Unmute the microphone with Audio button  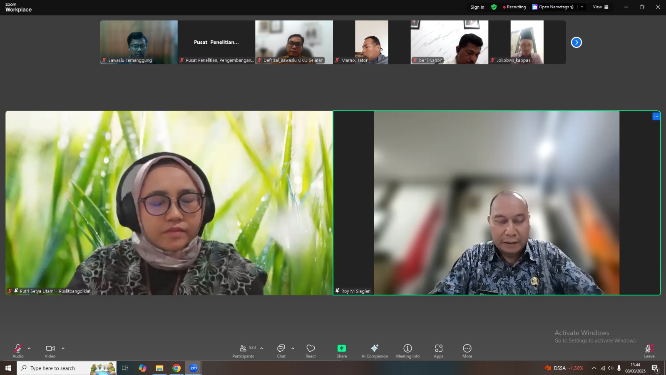(18, 351)
